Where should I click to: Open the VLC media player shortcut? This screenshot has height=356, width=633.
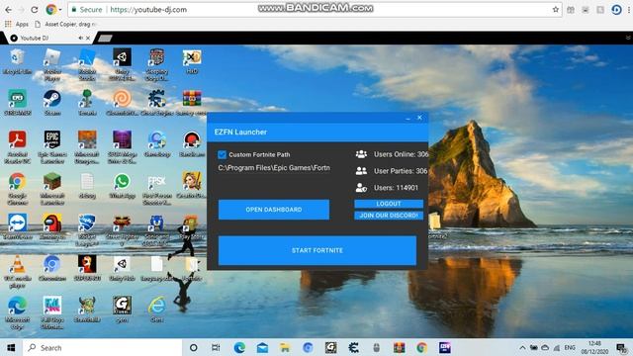(x=17, y=272)
